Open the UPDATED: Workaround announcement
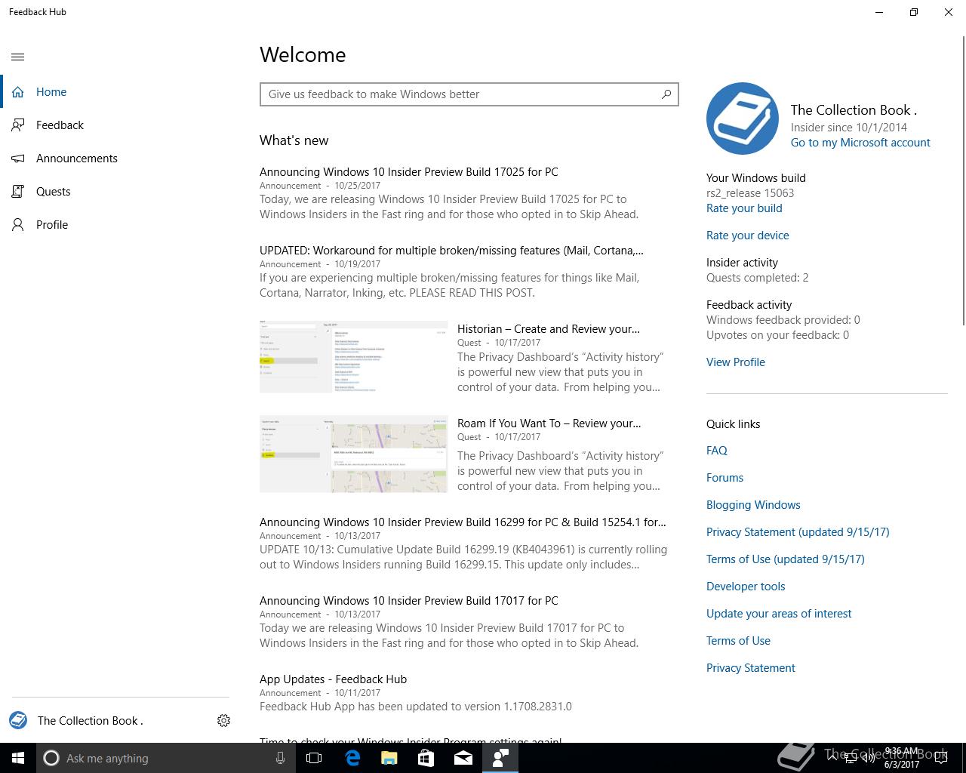 451,251
